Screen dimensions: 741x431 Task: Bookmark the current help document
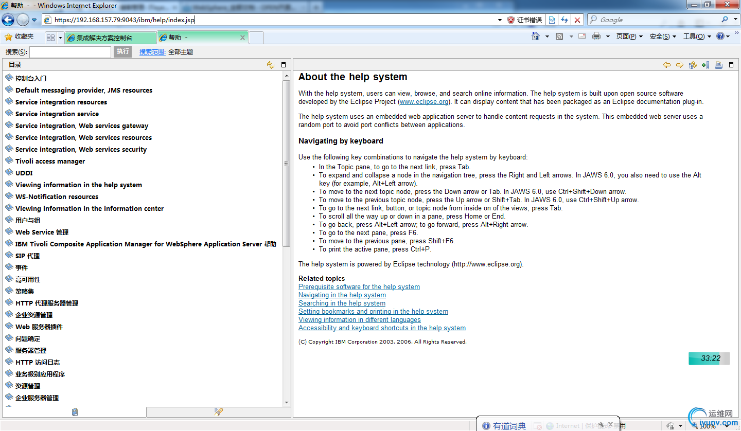(x=705, y=65)
